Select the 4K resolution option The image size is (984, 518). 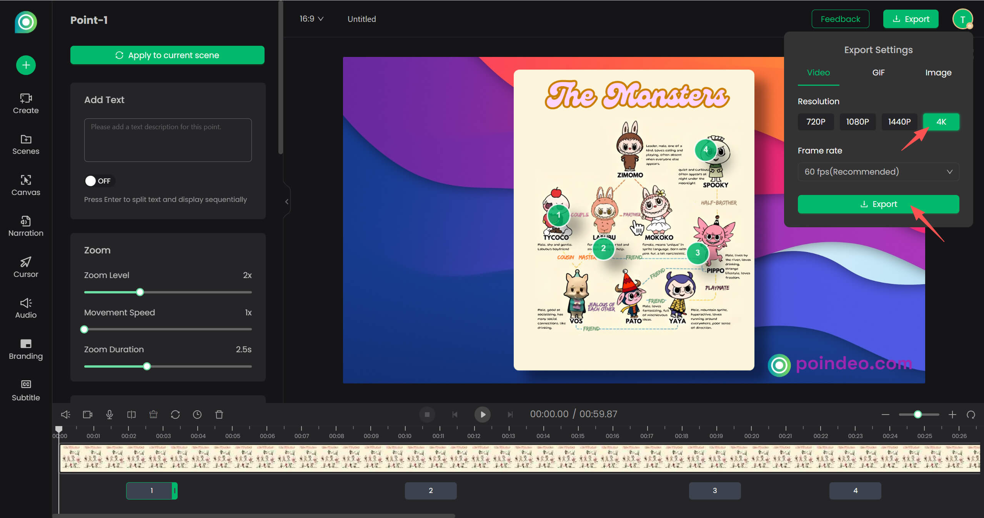[941, 122]
